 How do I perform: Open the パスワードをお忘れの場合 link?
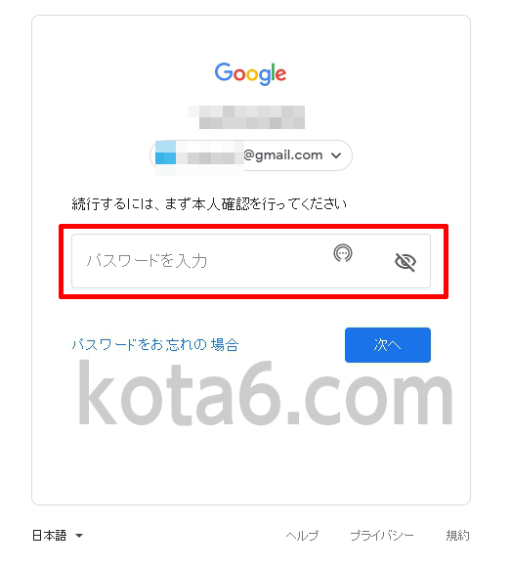point(155,344)
